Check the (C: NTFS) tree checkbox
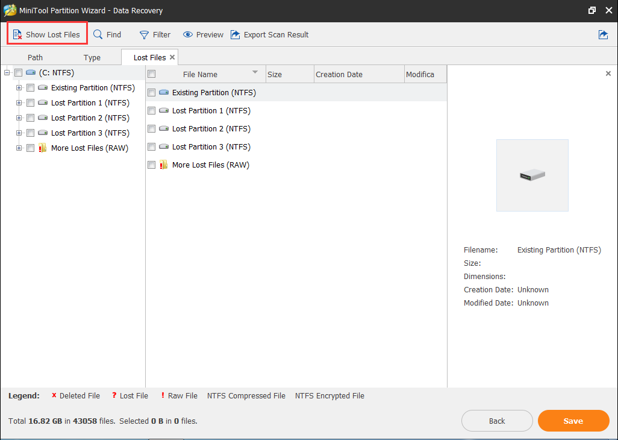This screenshot has height=440, width=618. click(19, 72)
